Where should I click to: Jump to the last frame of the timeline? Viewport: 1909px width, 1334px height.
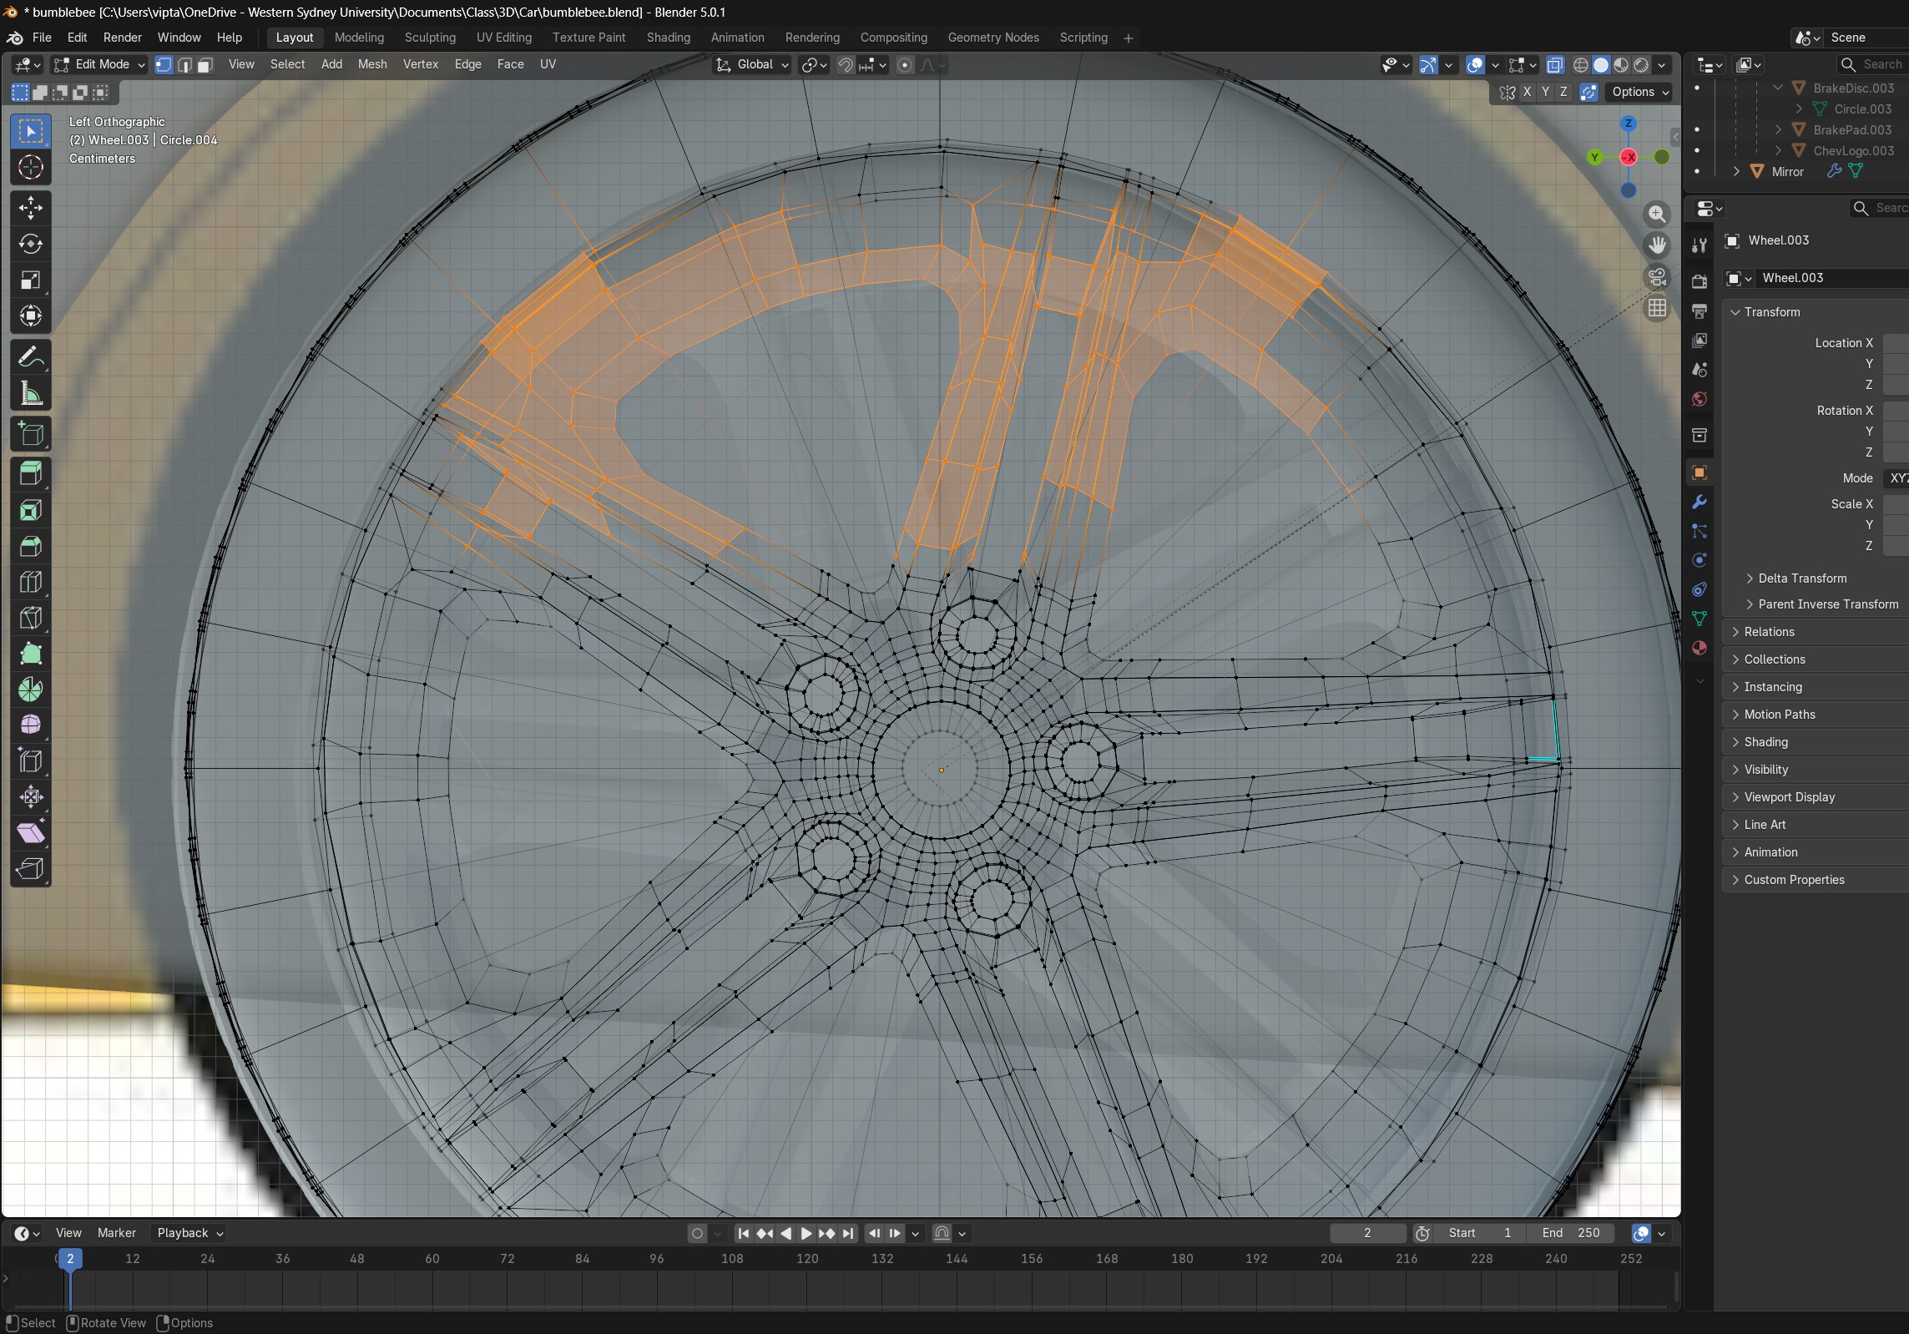[848, 1233]
